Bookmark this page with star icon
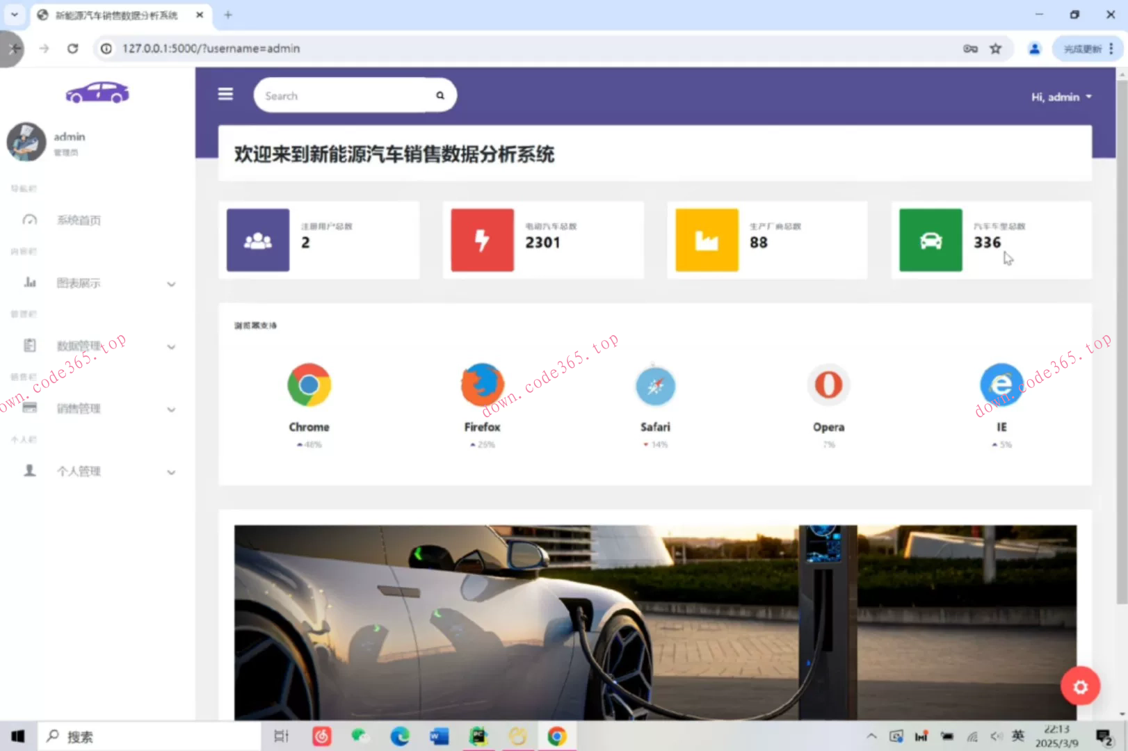The height and width of the screenshot is (751, 1128). (x=996, y=49)
